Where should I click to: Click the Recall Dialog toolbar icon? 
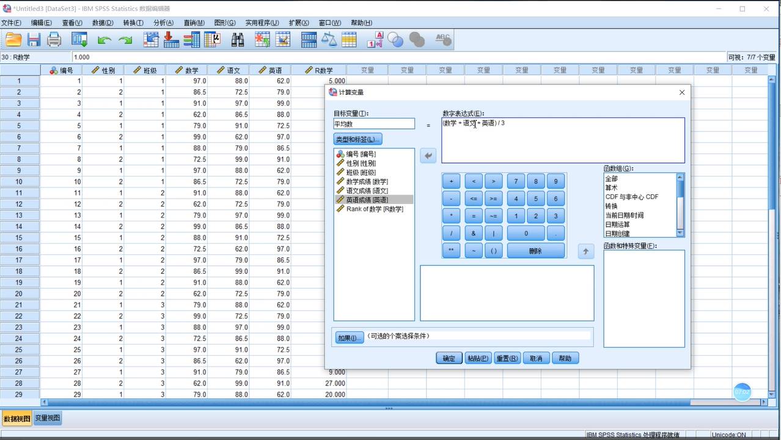tap(80, 40)
